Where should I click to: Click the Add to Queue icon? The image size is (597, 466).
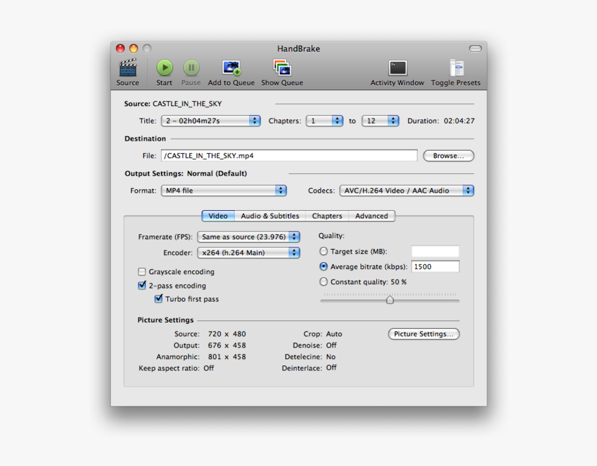(x=231, y=68)
